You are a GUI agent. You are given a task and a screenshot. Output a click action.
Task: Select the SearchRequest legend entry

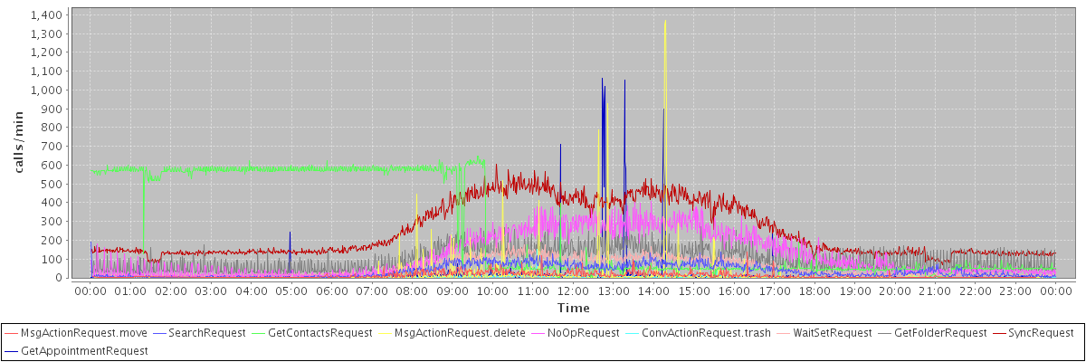207,333
